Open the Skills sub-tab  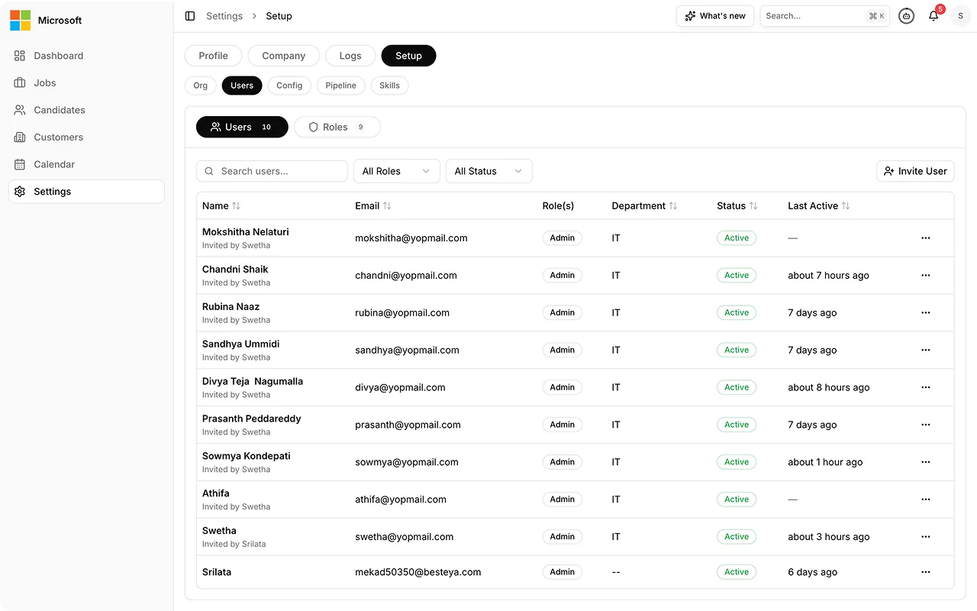390,86
